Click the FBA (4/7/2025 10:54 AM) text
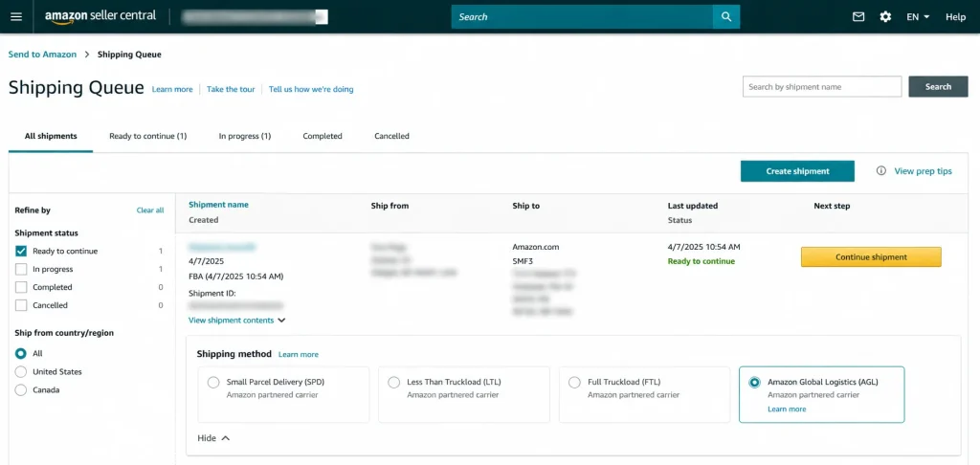Image resolution: width=980 pixels, height=465 pixels. point(236,277)
